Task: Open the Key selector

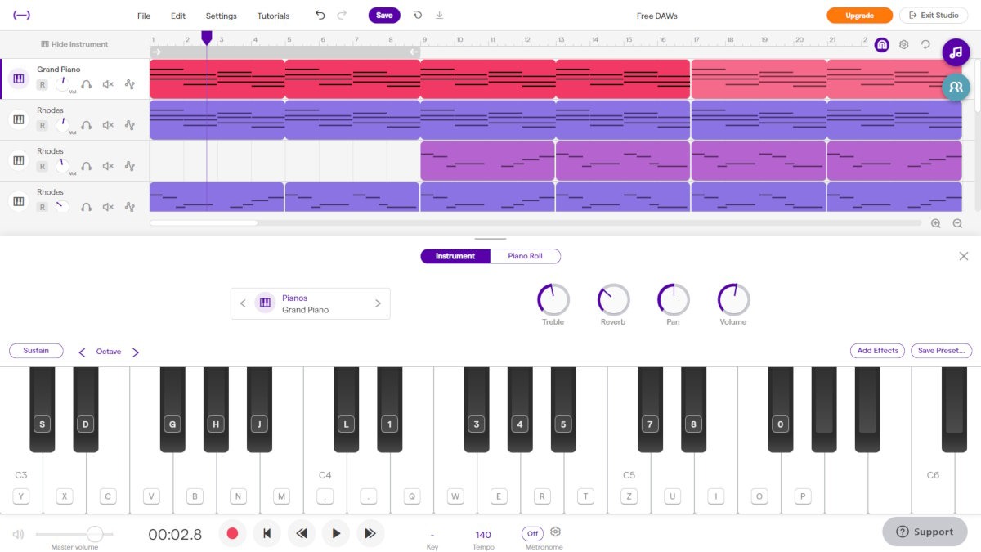Action: pos(432,533)
